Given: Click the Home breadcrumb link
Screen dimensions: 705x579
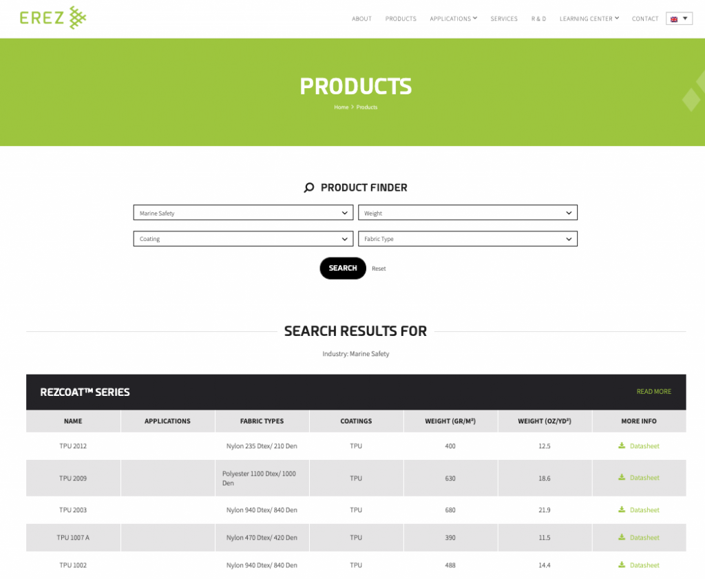Looking at the screenshot, I should (341, 107).
